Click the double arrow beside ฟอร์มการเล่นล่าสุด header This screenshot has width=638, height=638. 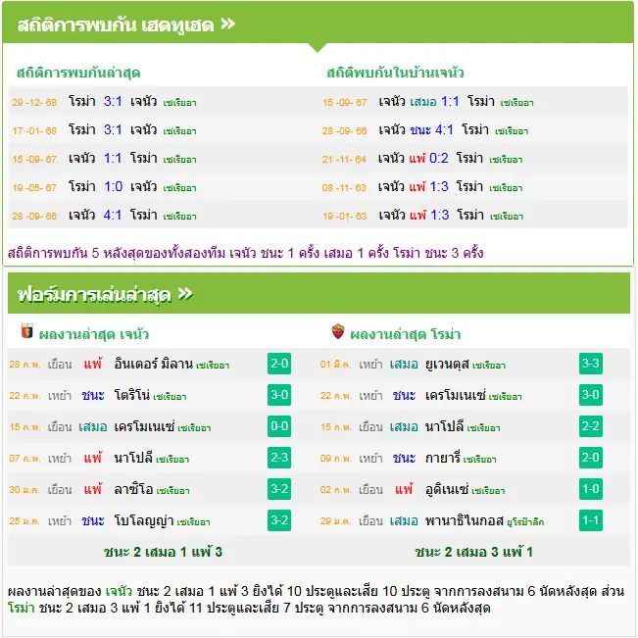click(185, 293)
